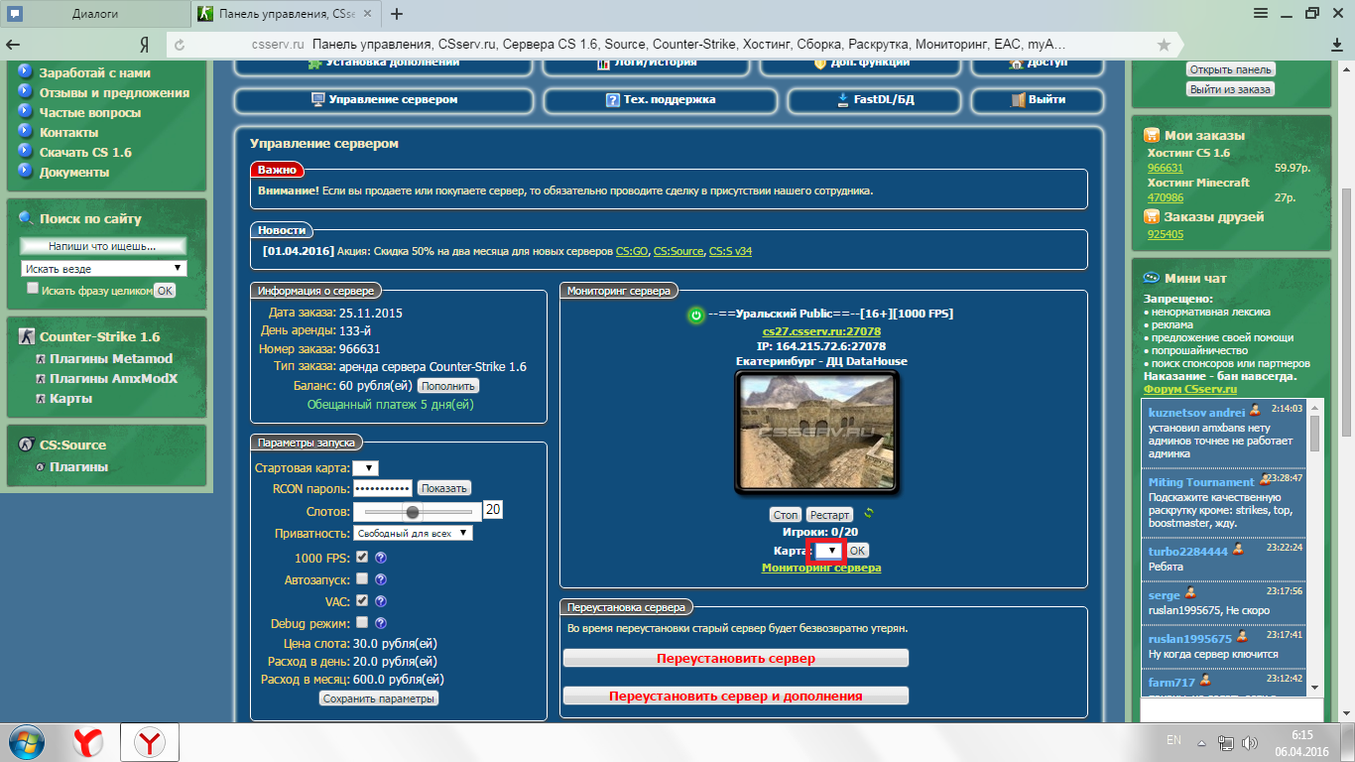Open the Форум CSserv.ru link
This screenshot has height=762, width=1355.
1190,389
